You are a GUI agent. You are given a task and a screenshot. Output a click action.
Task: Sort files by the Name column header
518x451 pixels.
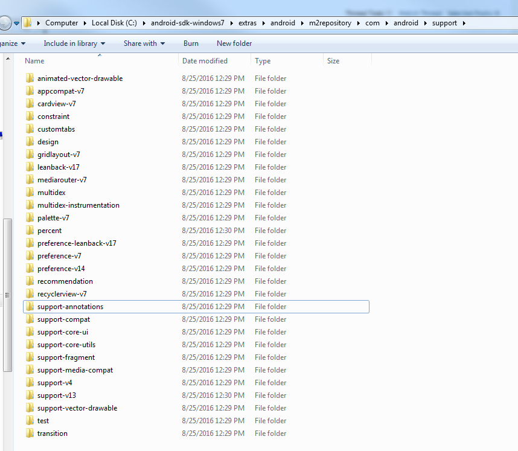pos(34,60)
